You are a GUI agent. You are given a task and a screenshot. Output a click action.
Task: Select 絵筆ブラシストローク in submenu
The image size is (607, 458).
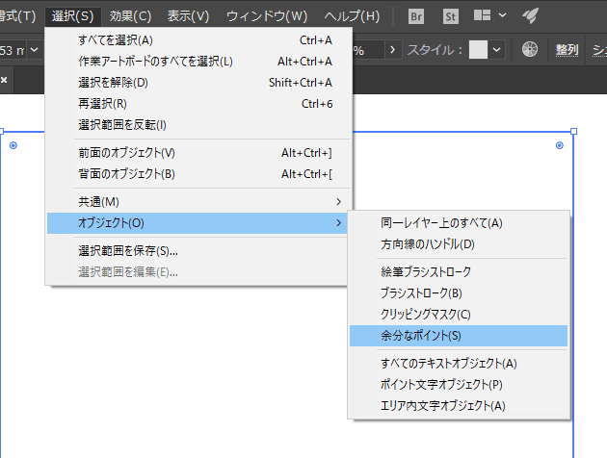click(459, 272)
